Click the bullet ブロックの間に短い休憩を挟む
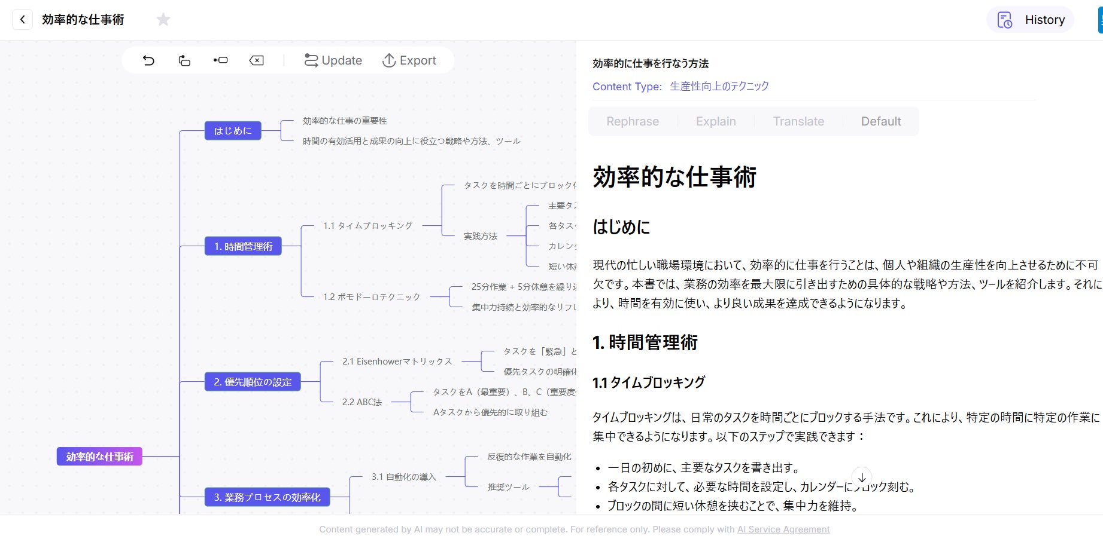This screenshot has height=542, width=1103. point(733,506)
